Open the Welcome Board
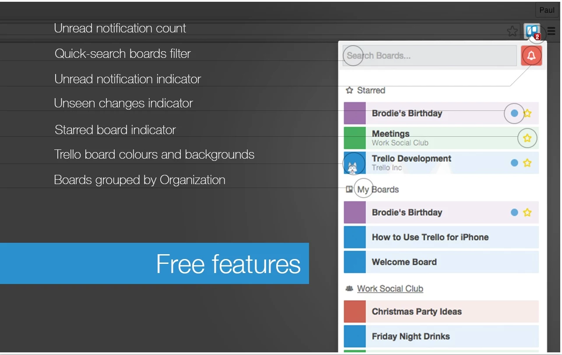 click(x=441, y=262)
